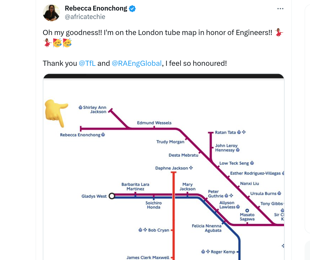The image size is (310, 260).
Task: Click the Ratan Tata station label
Action: tap(225, 132)
